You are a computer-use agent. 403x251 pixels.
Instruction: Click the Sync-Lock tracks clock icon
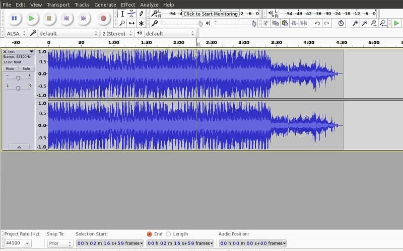pos(341,23)
